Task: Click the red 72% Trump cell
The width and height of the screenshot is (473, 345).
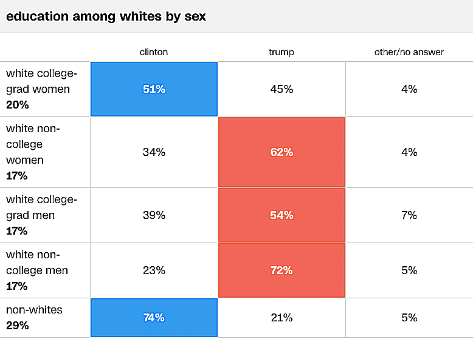Action: click(x=281, y=270)
